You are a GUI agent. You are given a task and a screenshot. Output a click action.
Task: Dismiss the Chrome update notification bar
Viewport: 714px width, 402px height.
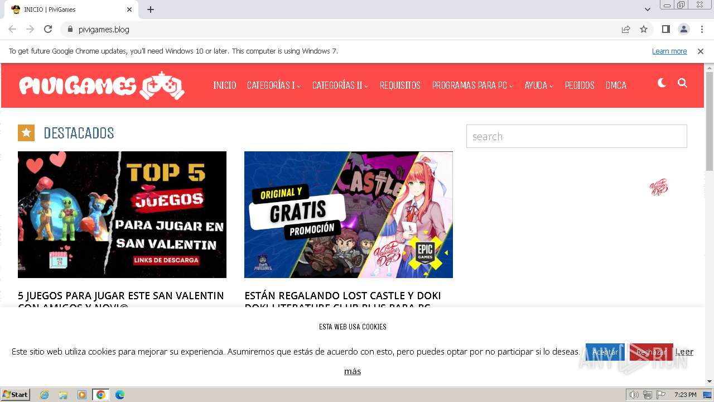pyautogui.click(x=701, y=51)
